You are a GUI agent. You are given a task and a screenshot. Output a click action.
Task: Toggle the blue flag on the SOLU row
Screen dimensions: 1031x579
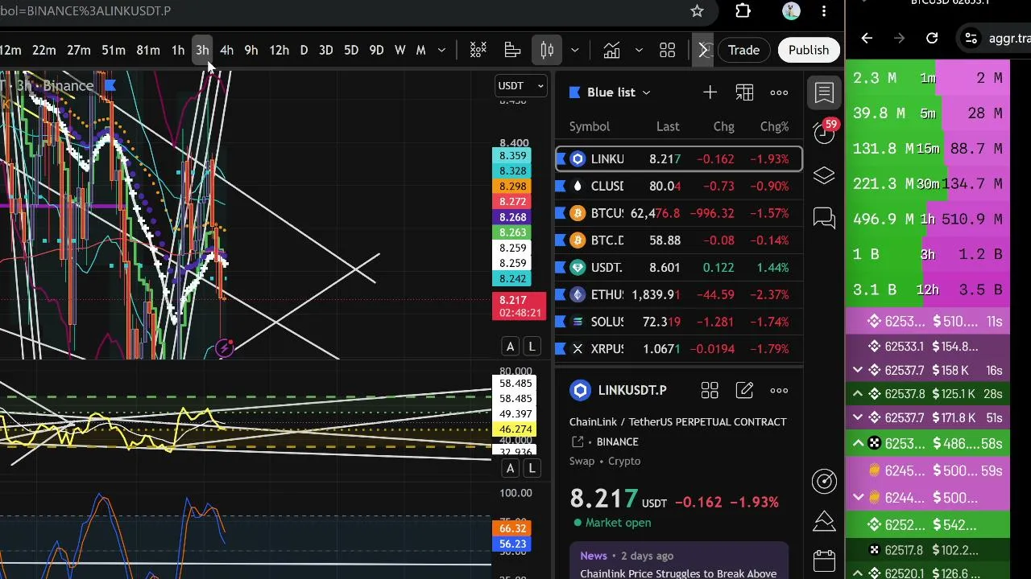click(x=561, y=322)
